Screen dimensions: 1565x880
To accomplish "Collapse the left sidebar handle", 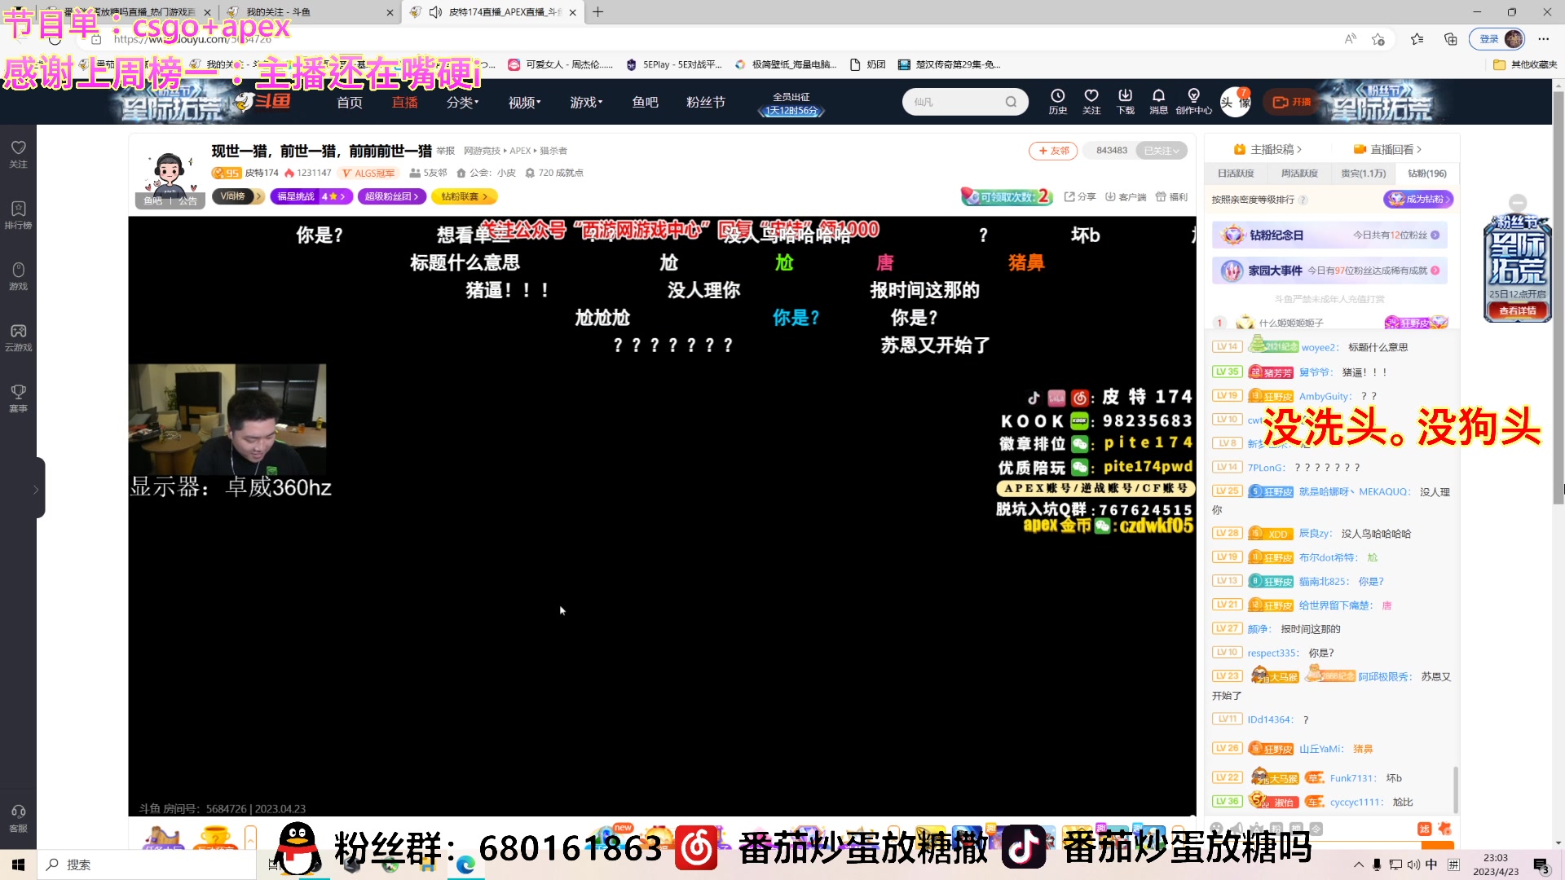I will coord(37,488).
